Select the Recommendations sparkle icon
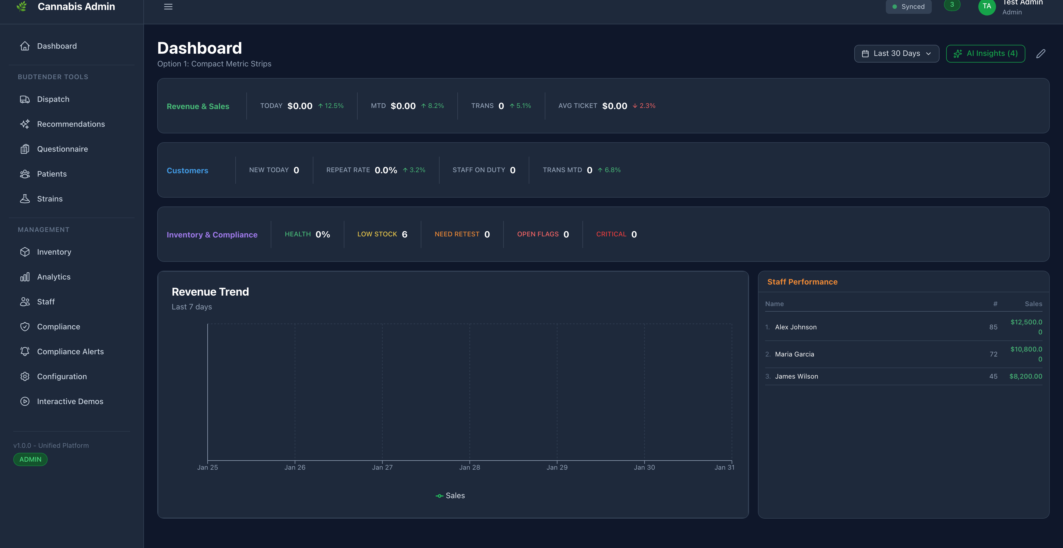The height and width of the screenshot is (548, 1063). [x=25, y=124]
